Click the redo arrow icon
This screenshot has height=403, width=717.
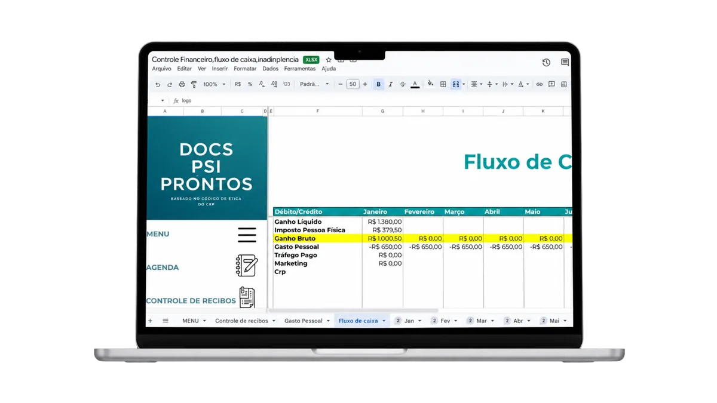[170, 85]
